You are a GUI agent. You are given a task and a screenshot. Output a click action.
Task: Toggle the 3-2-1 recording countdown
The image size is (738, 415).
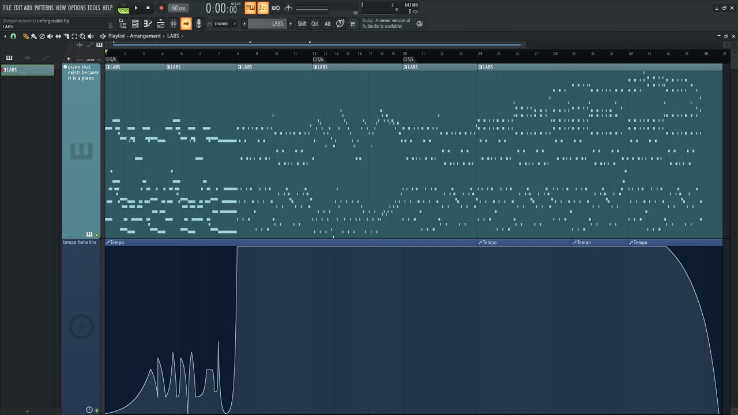coord(262,7)
